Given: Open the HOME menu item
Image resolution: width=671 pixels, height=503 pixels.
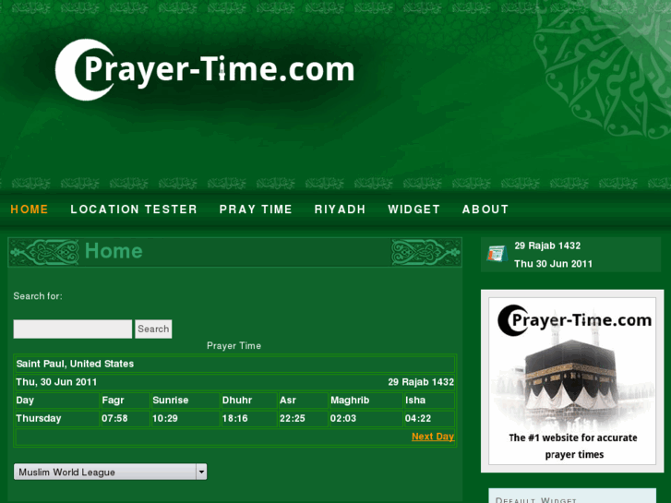Looking at the screenshot, I should pos(30,210).
